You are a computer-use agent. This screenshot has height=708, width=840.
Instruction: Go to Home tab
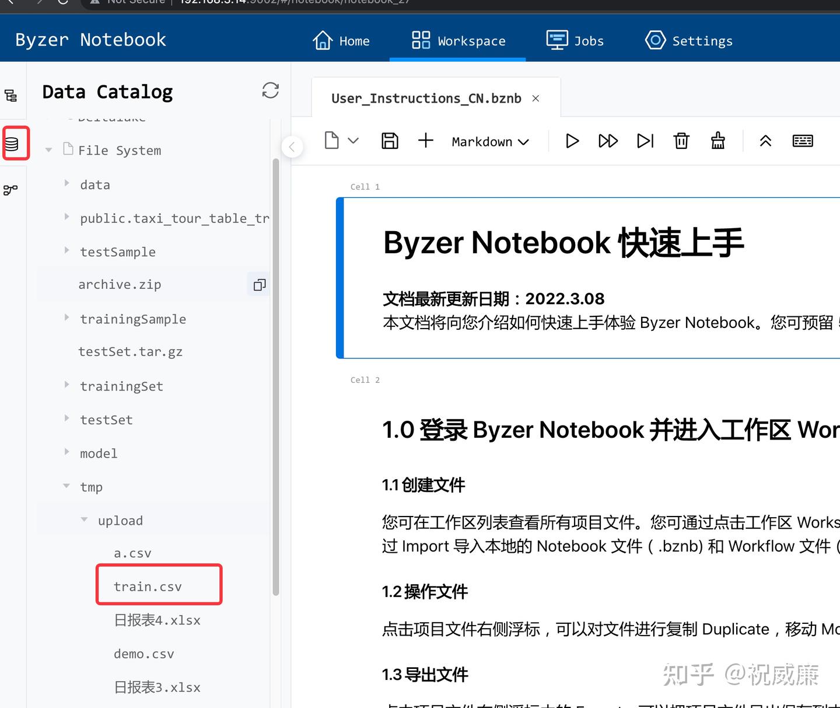(341, 41)
